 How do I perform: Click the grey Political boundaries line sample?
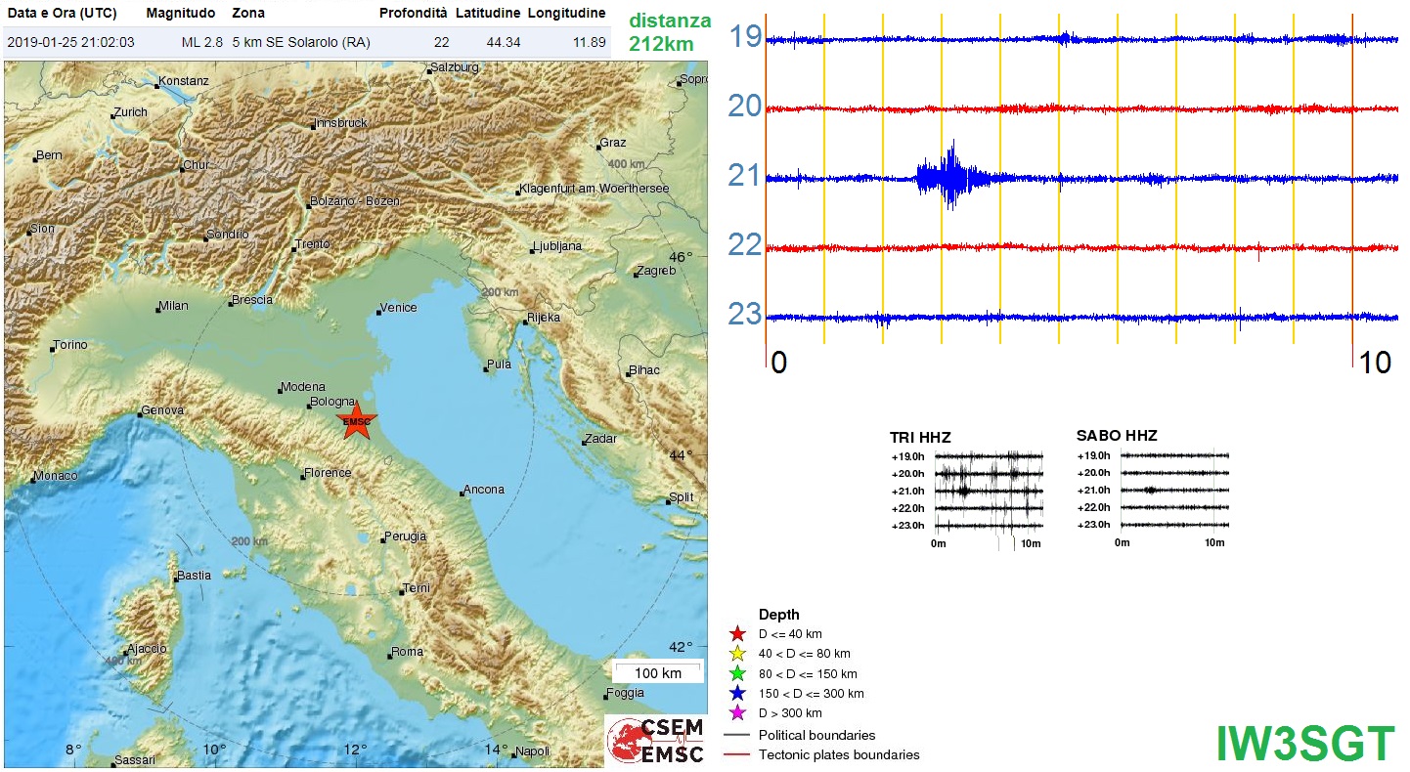pyautogui.click(x=737, y=735)
